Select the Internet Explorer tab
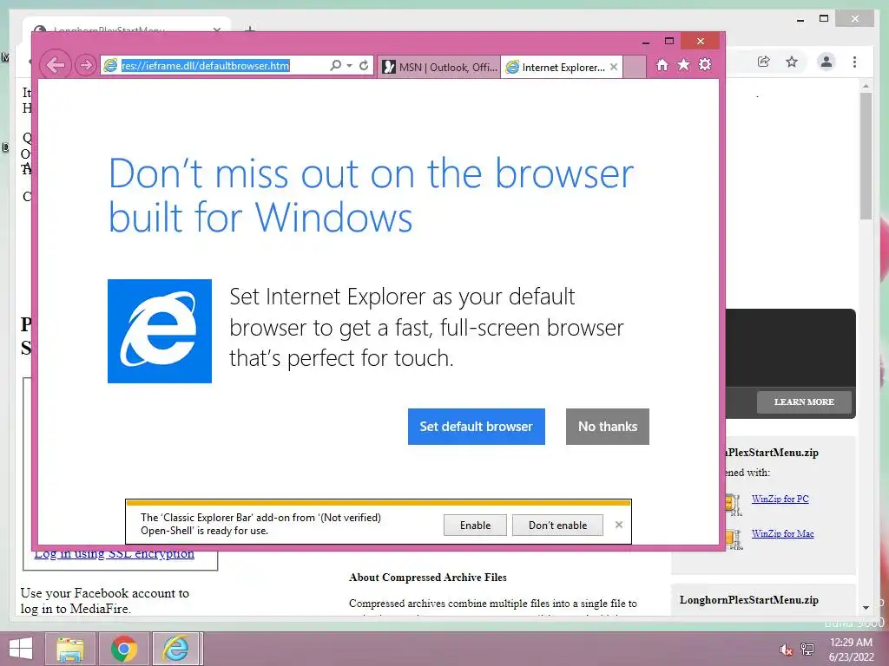 (556, 67)
